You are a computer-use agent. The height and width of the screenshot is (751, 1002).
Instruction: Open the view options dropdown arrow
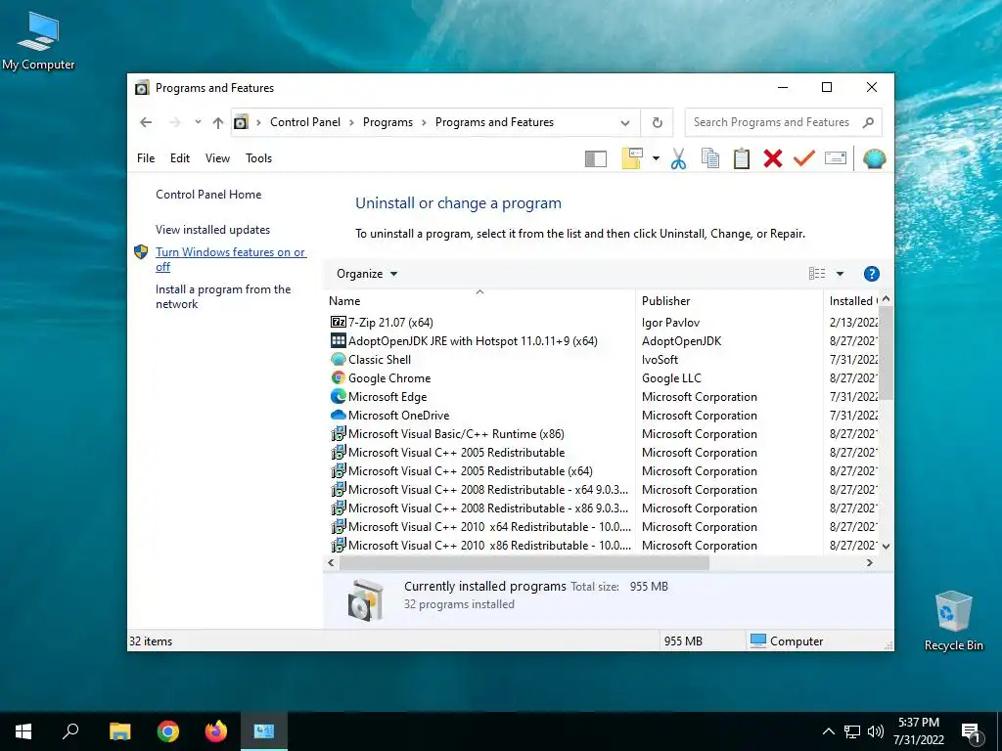(840, 274)
